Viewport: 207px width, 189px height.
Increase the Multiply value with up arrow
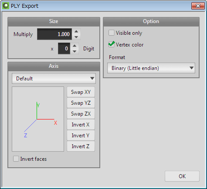pyautogui.click(x=76, y=31)
